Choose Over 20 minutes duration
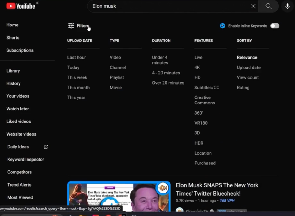The width and height of the screenshot is (295, 216). 168,83
